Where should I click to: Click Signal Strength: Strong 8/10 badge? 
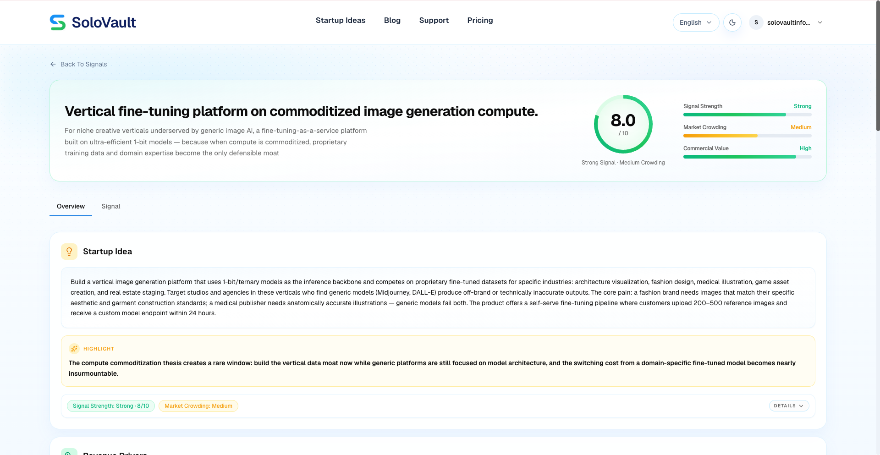[x=111, y=406]
